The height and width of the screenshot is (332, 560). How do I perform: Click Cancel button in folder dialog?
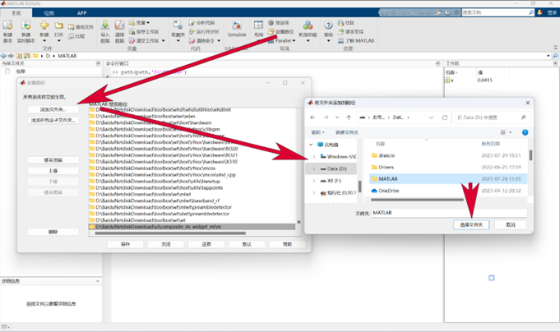pos(511,225)
